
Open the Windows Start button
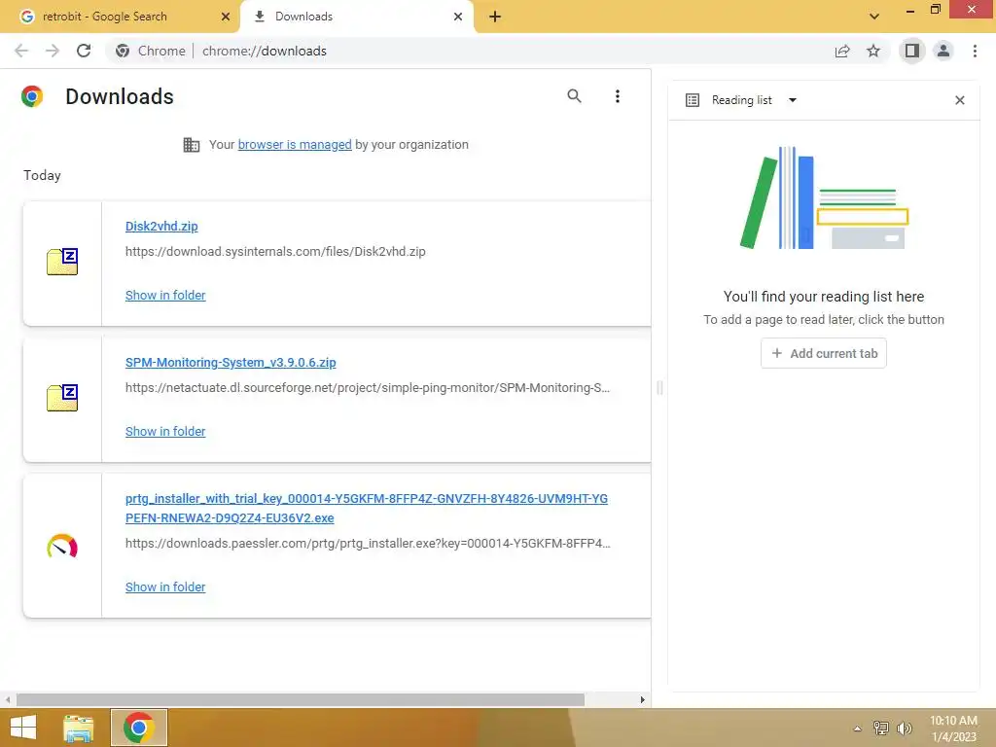click(23, 728)
